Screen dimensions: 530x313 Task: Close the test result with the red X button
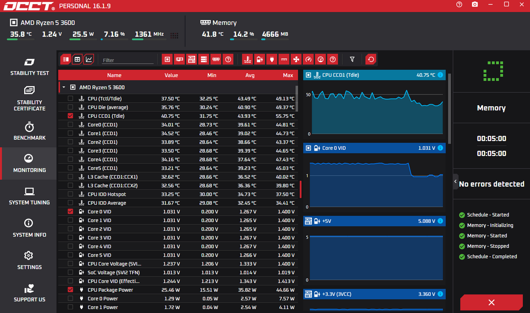[x=491, y=303]
